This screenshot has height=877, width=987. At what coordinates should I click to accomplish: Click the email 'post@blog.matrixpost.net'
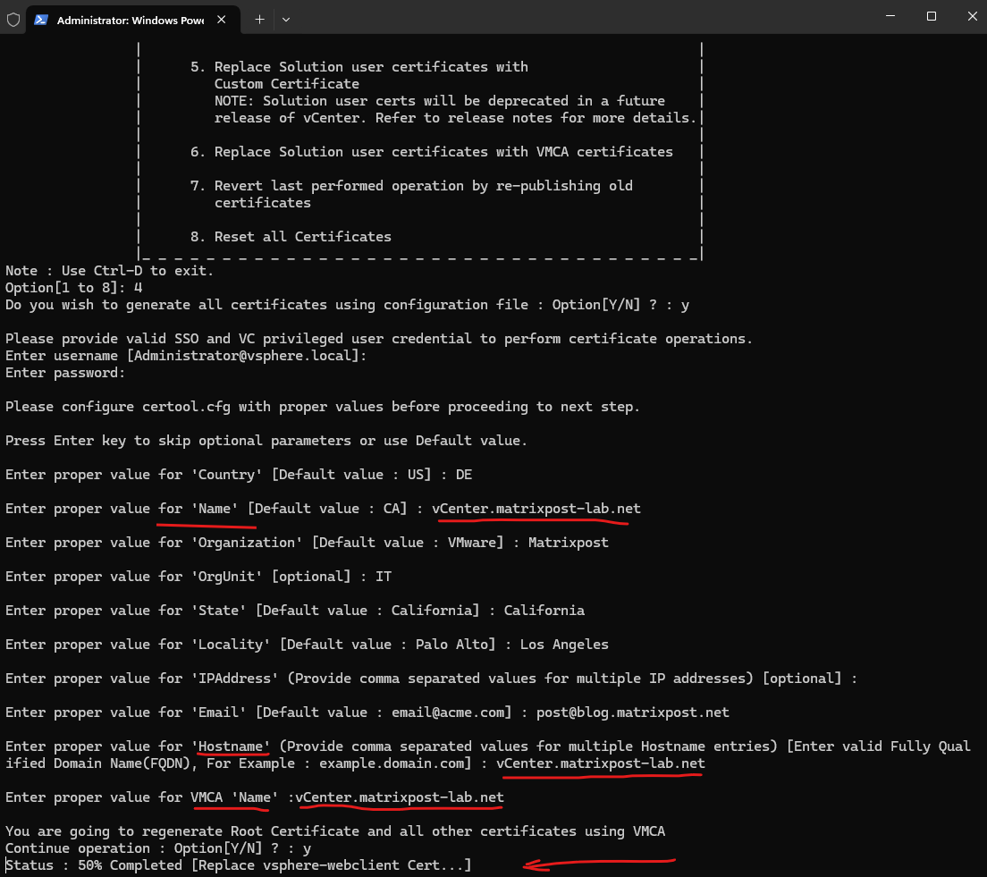pos(633,713)
